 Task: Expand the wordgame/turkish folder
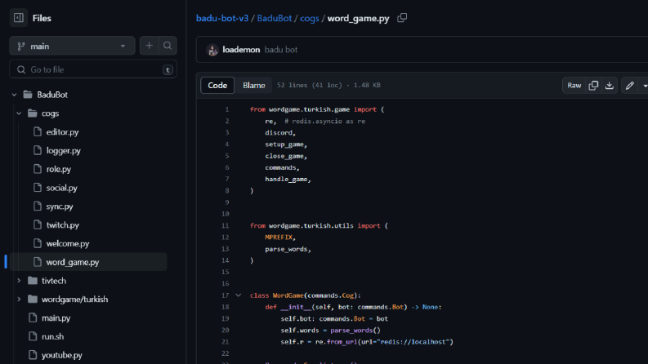pyautogui.click(x=19, y=300)
